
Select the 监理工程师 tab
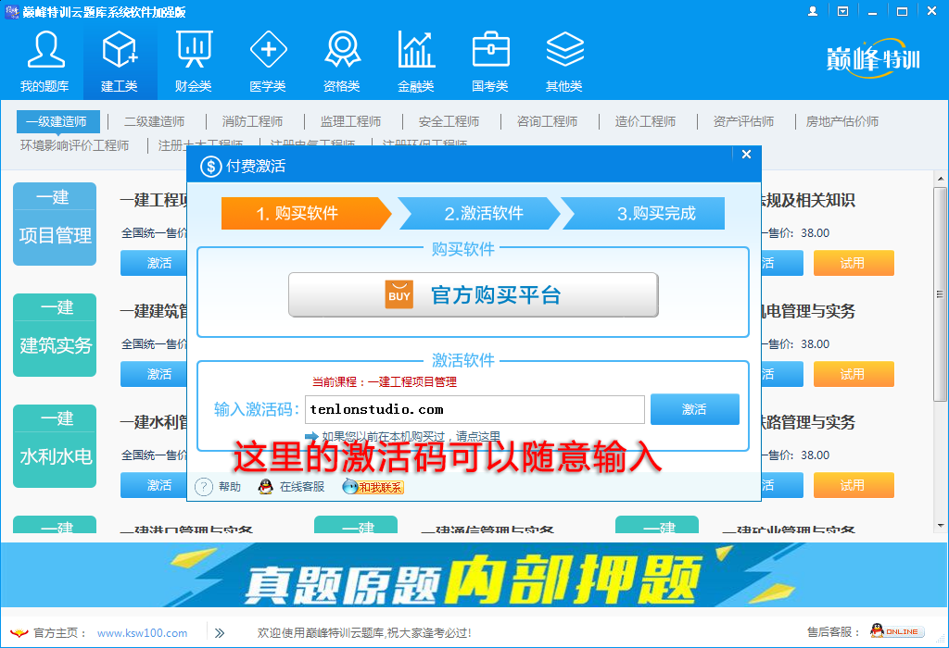tap(352, 120)
